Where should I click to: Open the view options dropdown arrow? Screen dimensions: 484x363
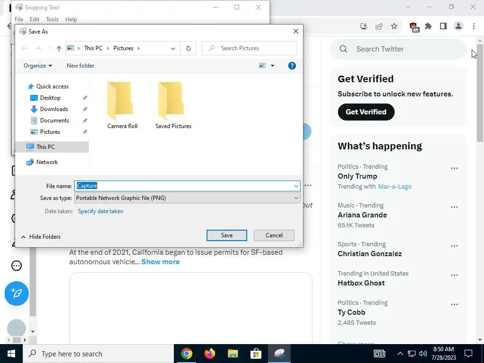(272, 66)
